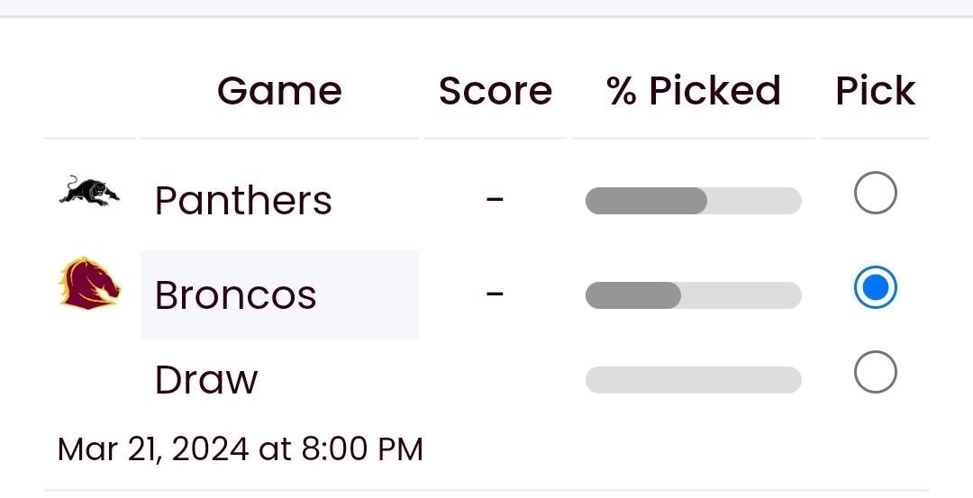This screenshot has width=973, height=498.
Task: Click the Panthers score dash
Action: [495, 200]
